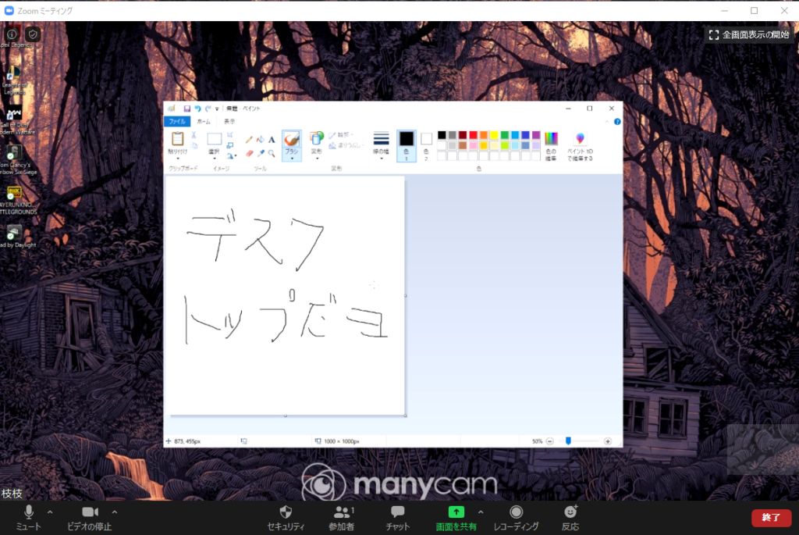
Task: Open Security (セキュリティ) in Zoom toolbar
Action: pyautogui.click(x=286, y=518)
